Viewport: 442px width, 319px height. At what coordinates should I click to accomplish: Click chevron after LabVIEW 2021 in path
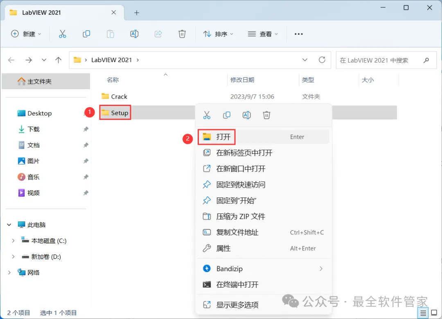click(x=138, y=60)
